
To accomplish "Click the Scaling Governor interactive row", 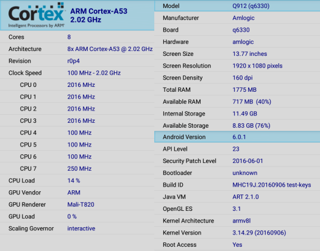I will (x=77, y=229).
